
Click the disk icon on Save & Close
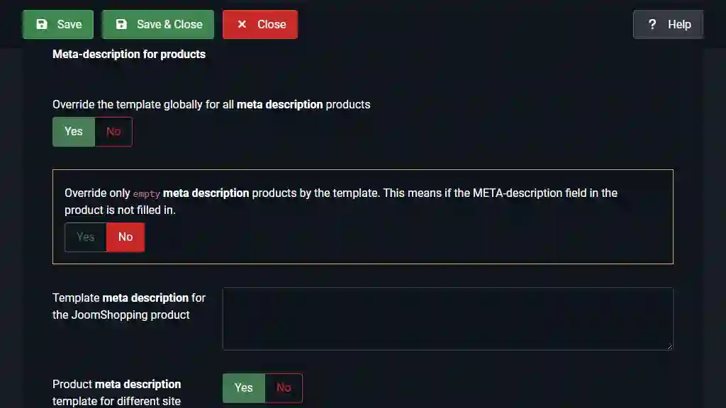click(121, 24)
